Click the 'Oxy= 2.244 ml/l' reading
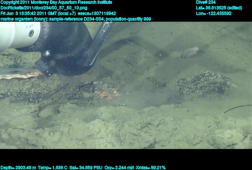Viewport: 252px width, 170px height. [119, 168]
